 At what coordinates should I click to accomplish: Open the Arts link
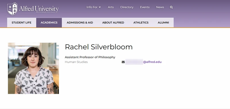111,7
